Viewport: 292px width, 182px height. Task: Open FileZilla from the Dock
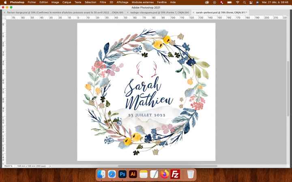pos(175,174)
